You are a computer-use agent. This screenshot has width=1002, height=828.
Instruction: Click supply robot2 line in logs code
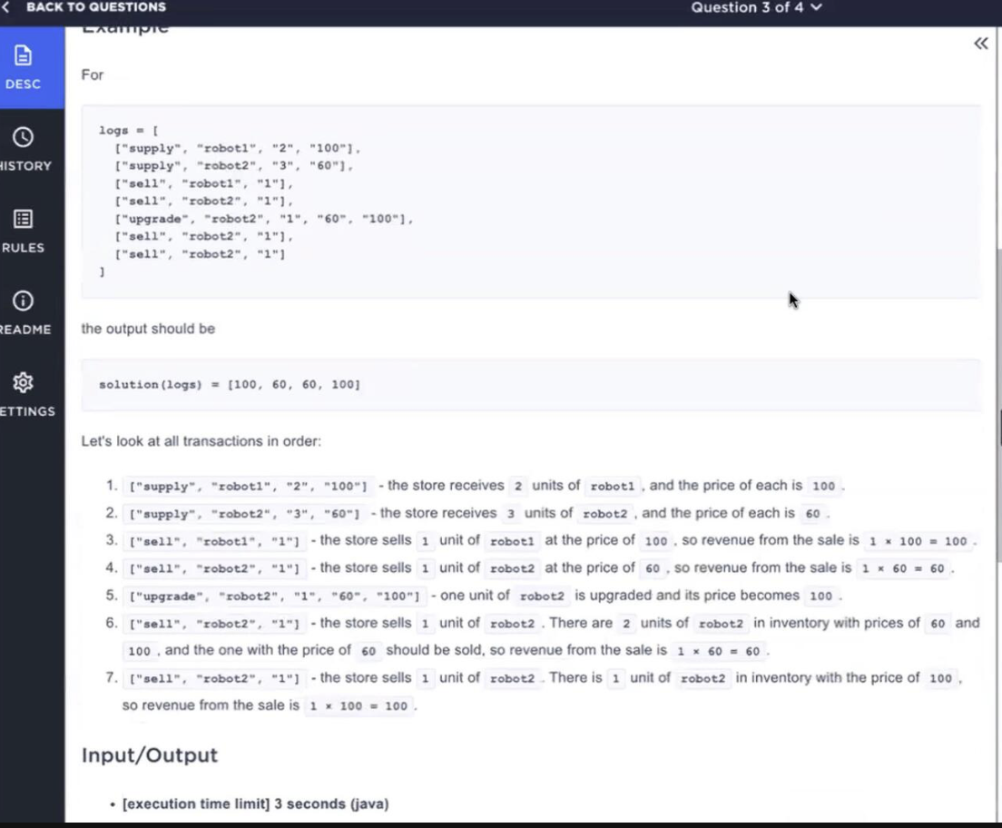(x=233, y=165)
